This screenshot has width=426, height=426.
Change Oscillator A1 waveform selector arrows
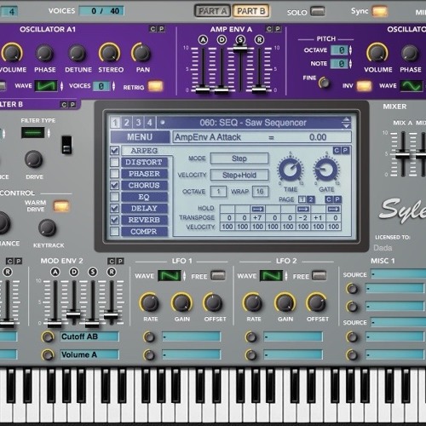pyautogui.click(x=61, y=86)
